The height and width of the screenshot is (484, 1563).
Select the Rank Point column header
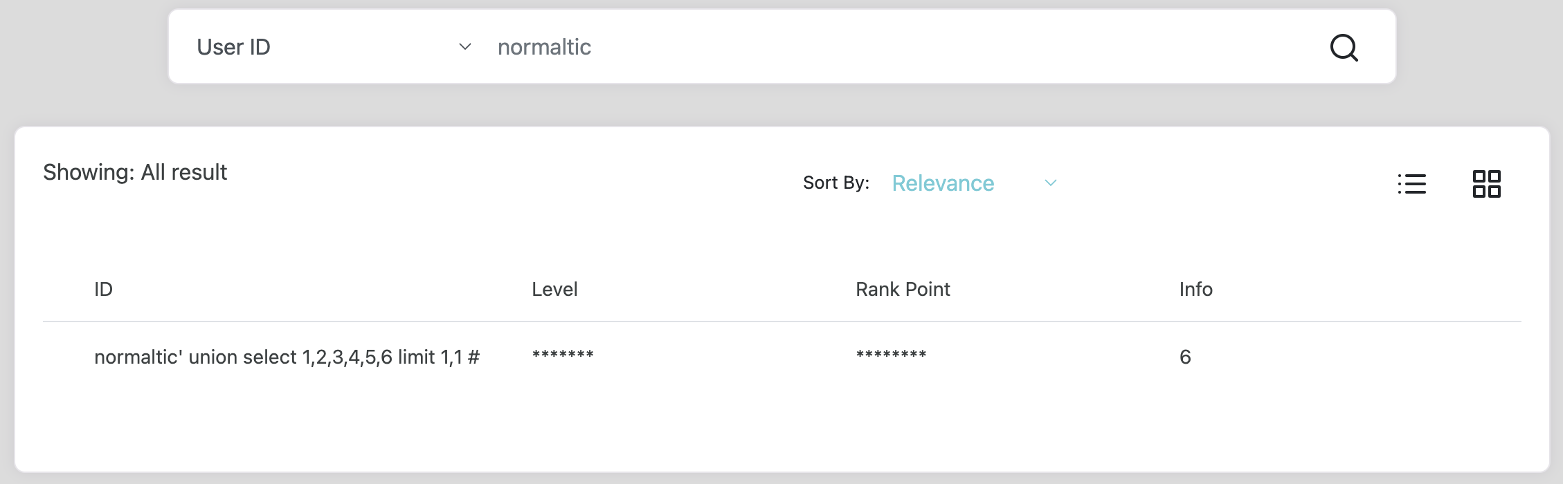[x=903, y=289]
